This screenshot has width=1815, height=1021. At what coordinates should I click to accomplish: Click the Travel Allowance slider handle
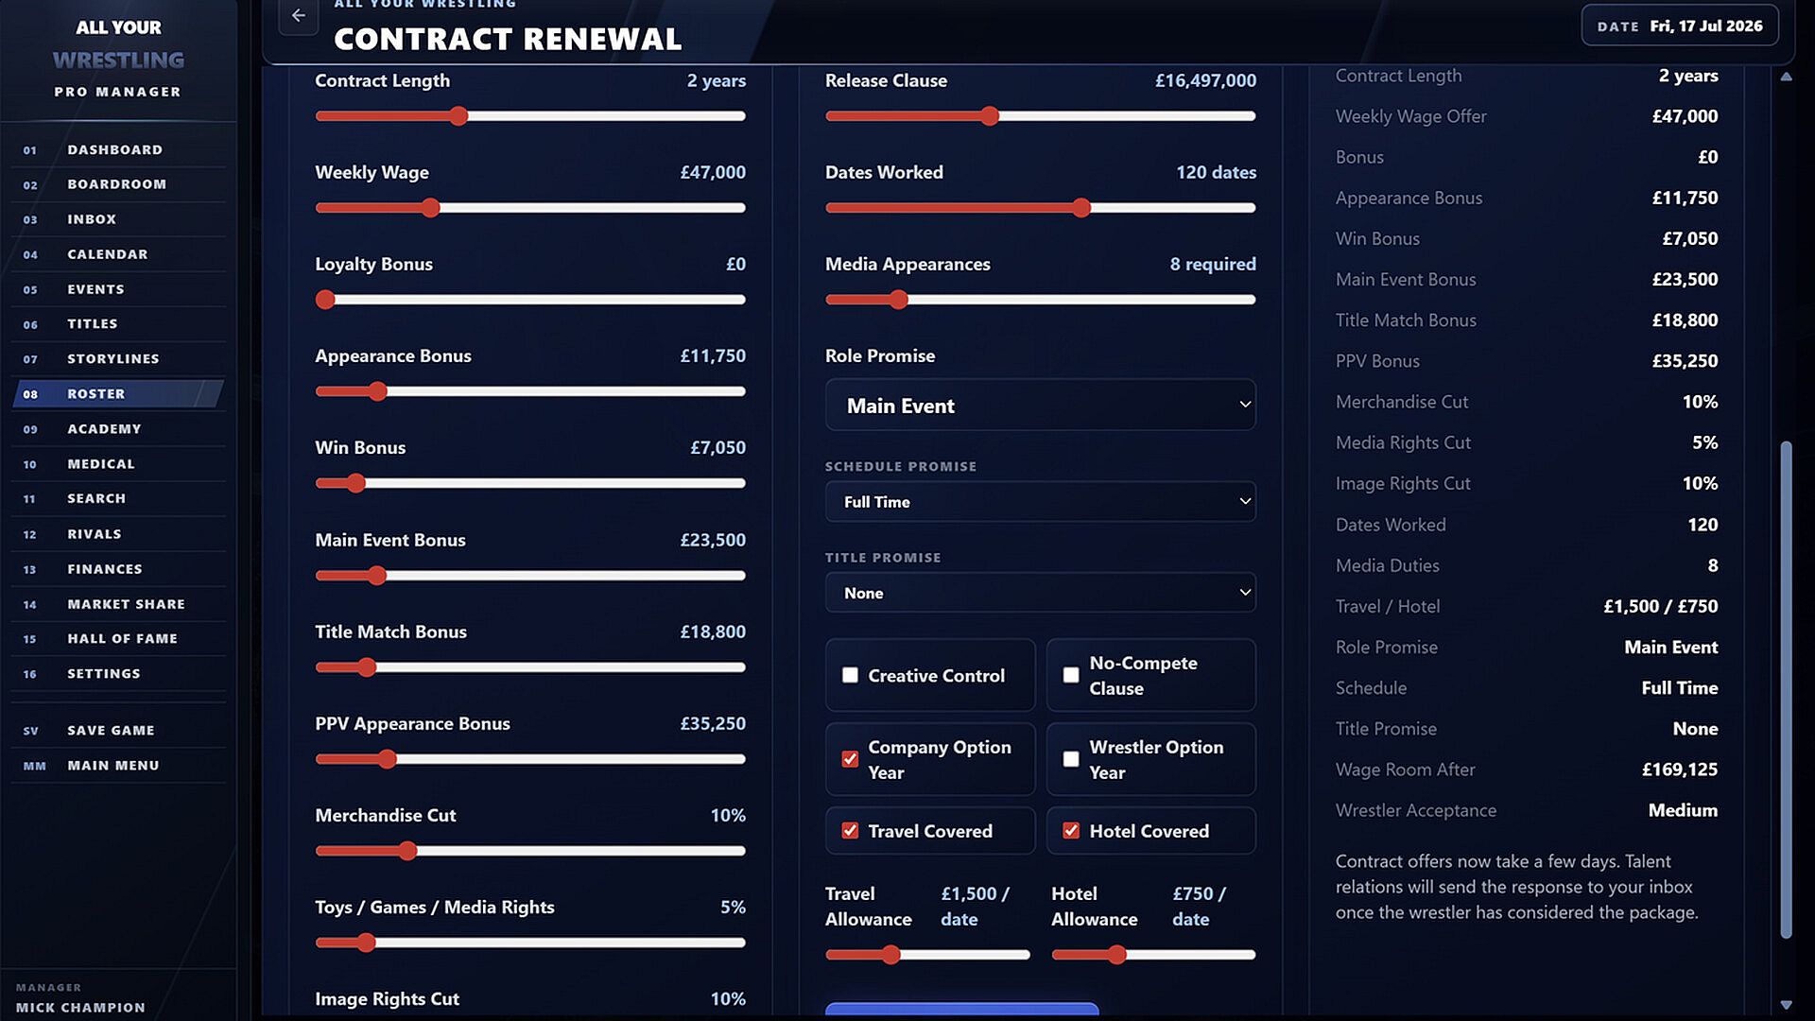(890, 955)
